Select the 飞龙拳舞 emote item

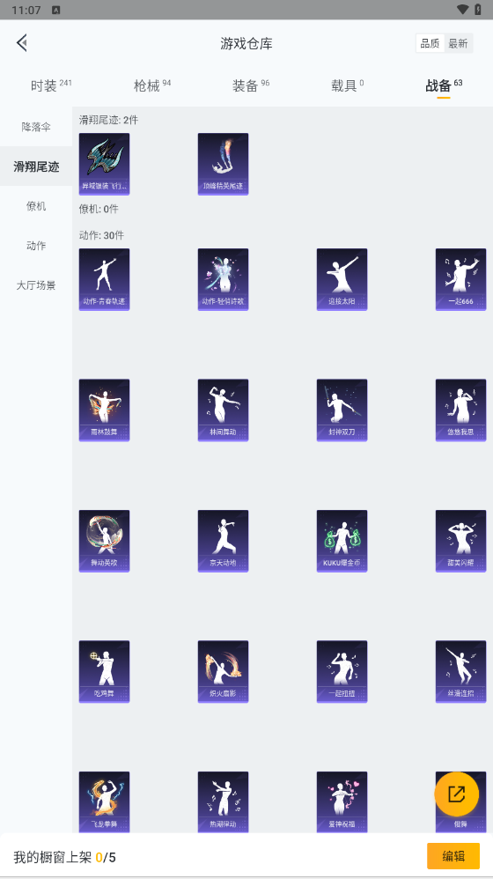click(x=104, y=802)
